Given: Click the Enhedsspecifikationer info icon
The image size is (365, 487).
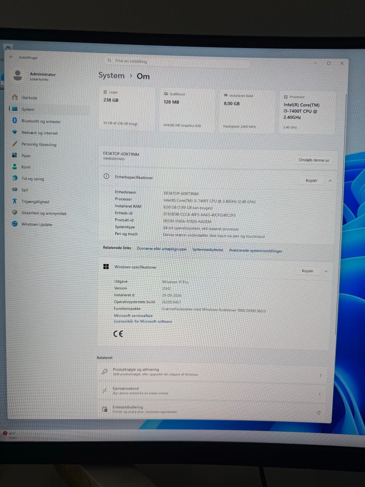Looking at the screenshot, I should [x=106, y=177].
